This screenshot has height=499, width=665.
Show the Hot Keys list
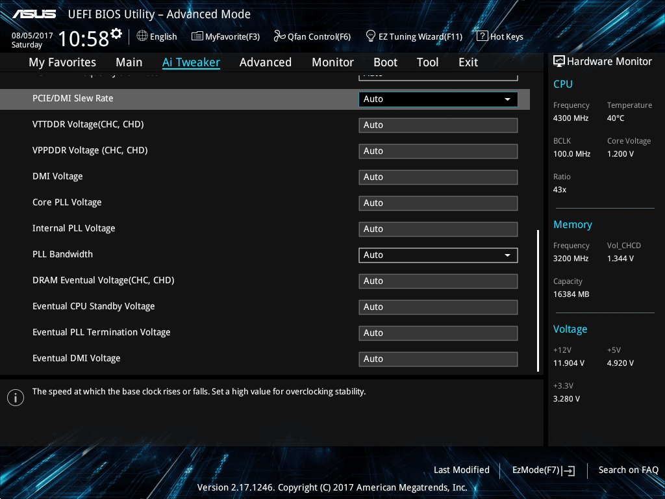500,36
